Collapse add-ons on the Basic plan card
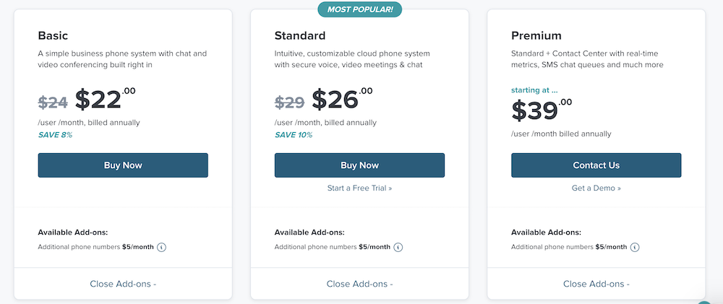The height and width of the screenshot is (304, 723). 123,284
